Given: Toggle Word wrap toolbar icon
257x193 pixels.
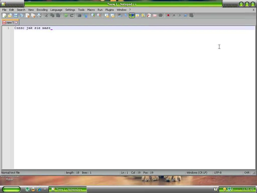Looking at the screenshot, I should coord(120,15).
